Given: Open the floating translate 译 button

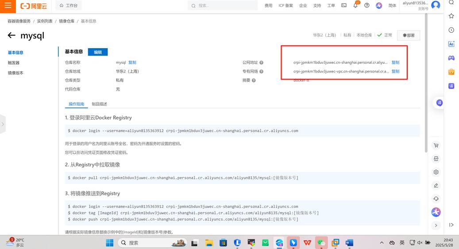Looking at the screenshot, I should [x=439, y=103].
